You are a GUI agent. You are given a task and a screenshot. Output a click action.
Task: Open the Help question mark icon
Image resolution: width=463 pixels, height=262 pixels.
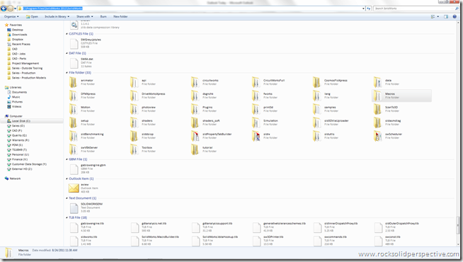455,16
